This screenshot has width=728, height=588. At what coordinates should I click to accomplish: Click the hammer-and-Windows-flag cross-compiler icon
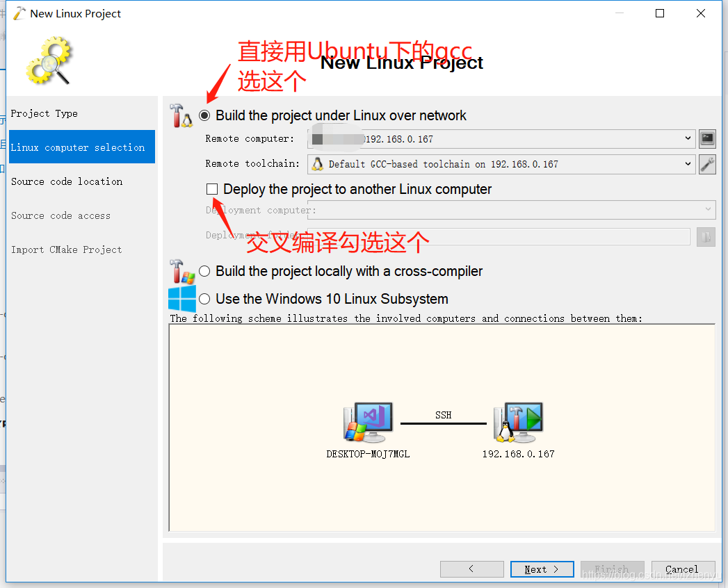(x=181, y=272)
